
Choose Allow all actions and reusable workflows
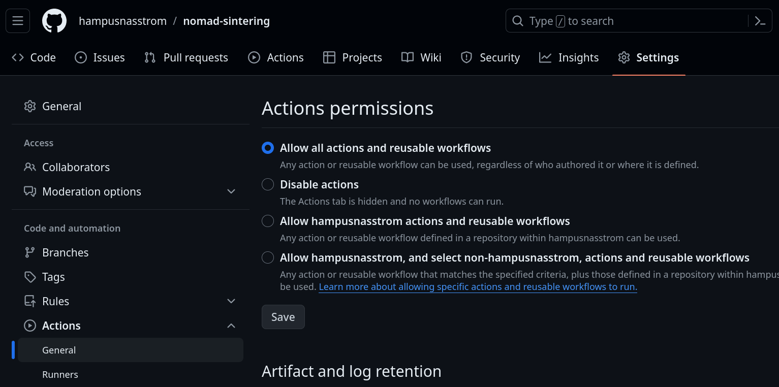pyautogui.click(x=268, y=148)
